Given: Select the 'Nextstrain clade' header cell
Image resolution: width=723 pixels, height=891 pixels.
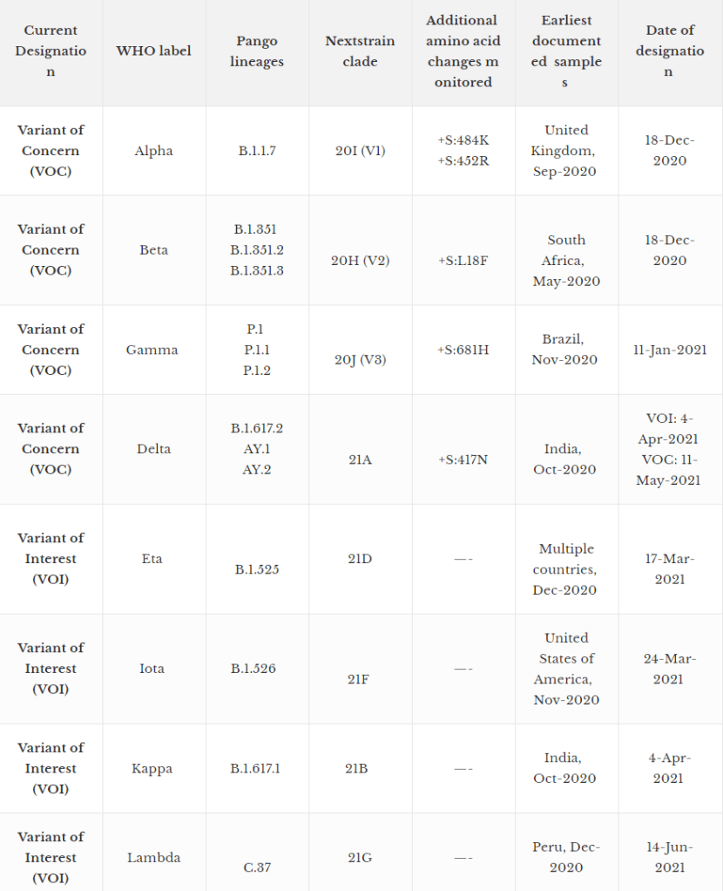Looking at the screenshot, I should click(360, 51).
